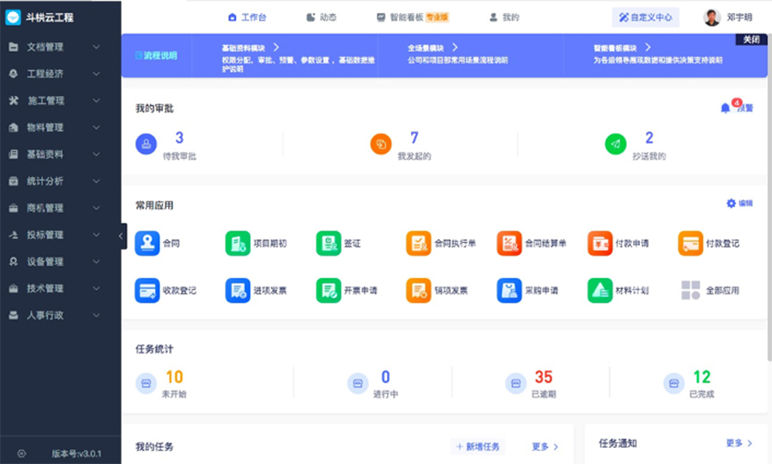
Task: Open the 待我审批 pending approvals count
Action: (x=179, y=138)
